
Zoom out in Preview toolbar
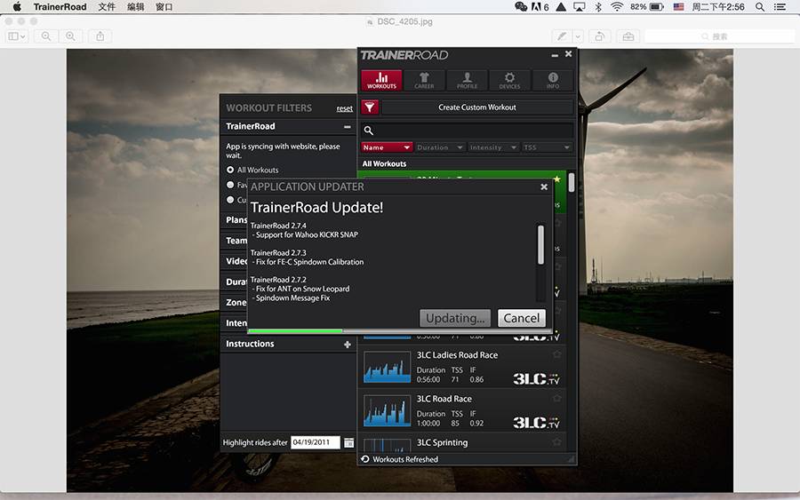[46, 36]
